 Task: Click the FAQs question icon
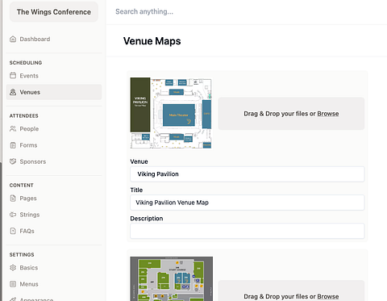pos(13,231)
